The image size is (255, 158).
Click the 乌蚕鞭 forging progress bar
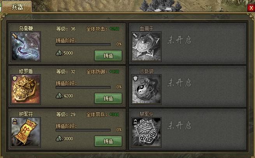coord(83,44)
